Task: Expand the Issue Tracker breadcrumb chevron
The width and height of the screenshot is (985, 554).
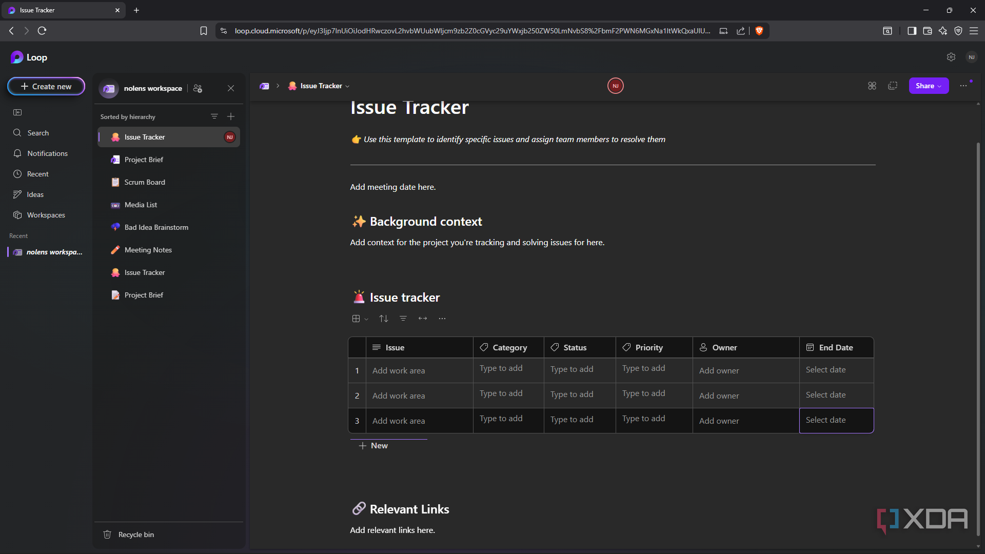Action: [x=347, y=86]
